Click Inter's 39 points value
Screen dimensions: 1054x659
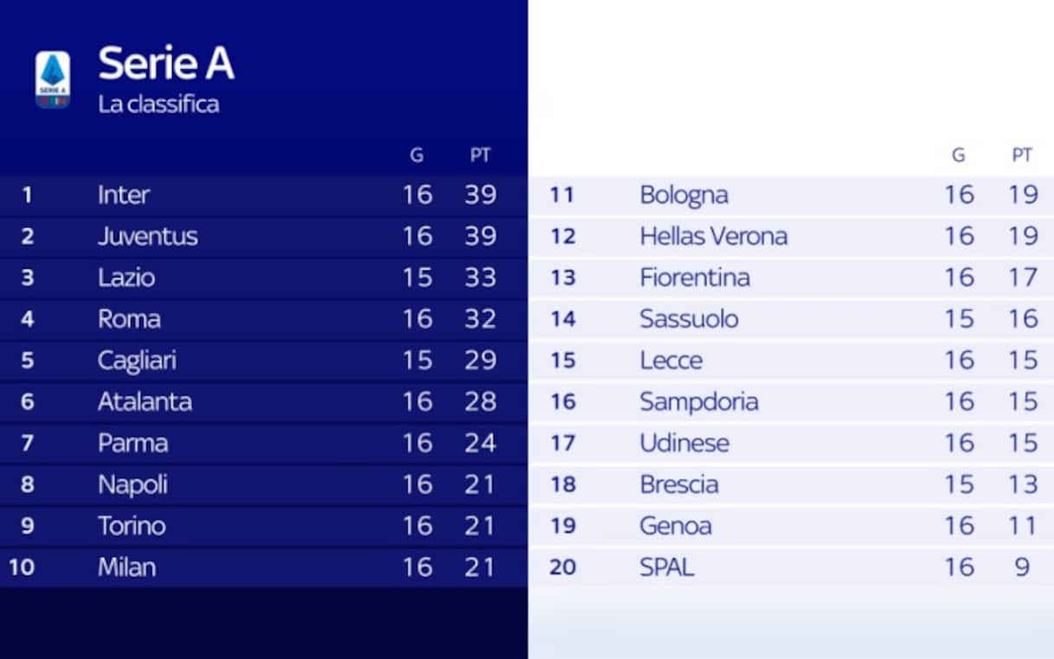click(480, 195)
